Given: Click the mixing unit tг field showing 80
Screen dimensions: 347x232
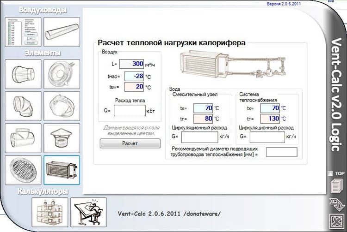Looking at the screenshot, I should pos(202,119).
